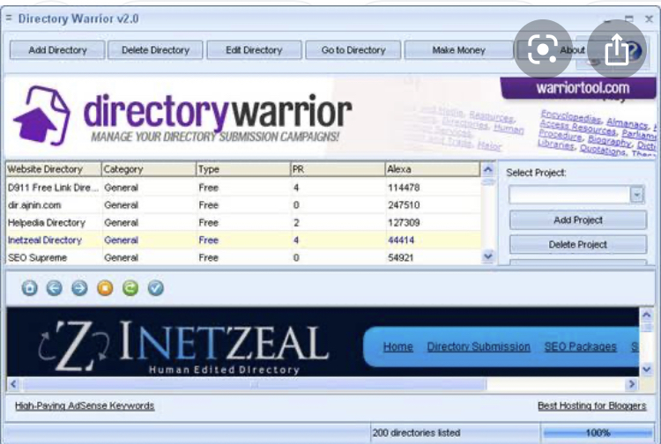Viewport: 661px width, 444px height.
Task: Click the Alexa value 54921
Action: pos(400,257)
